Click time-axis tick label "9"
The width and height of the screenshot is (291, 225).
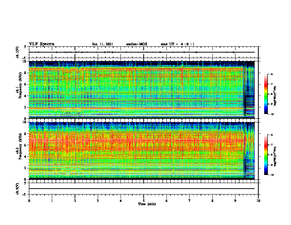235,201
